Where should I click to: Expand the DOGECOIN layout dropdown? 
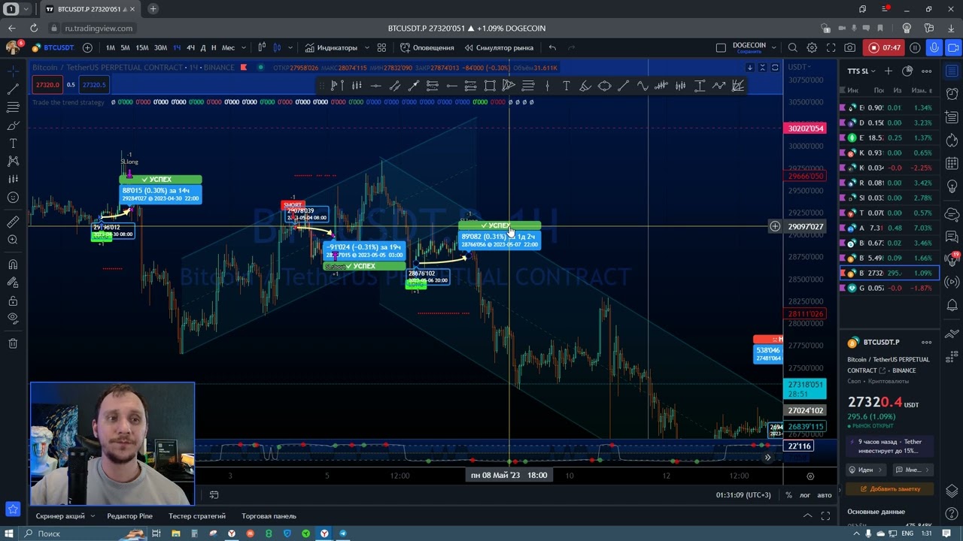773,47
